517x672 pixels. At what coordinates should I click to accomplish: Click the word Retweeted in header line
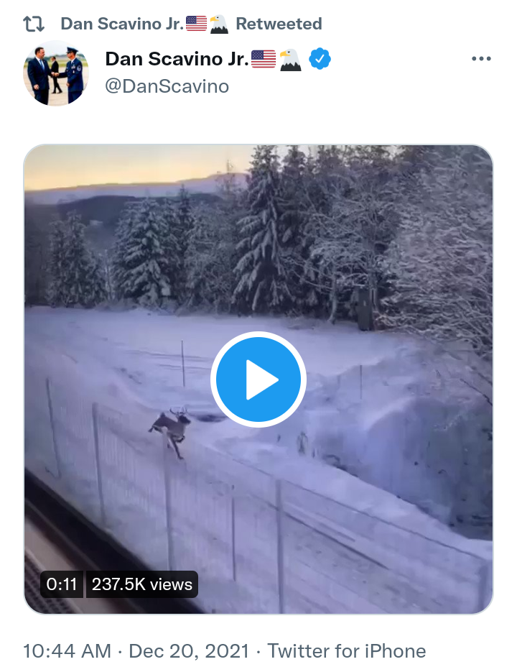coord(279,24)
